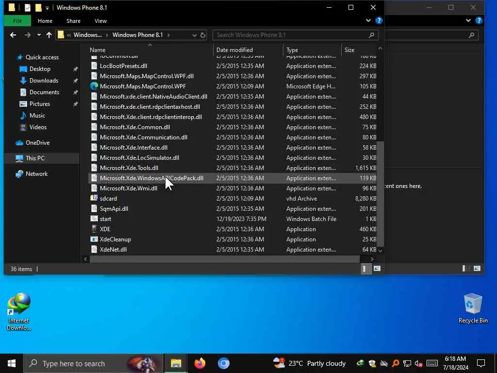Click Properties icon in title bar
The height and width of the screenshot is (373, 497).
(x=28, y=8)
